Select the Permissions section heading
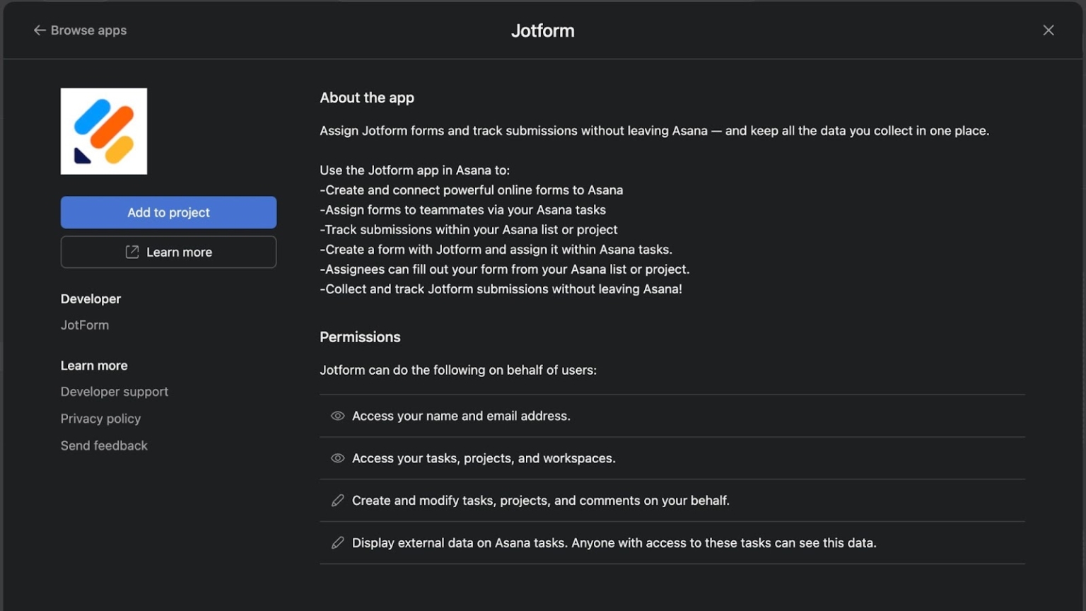 pos(360,337)
